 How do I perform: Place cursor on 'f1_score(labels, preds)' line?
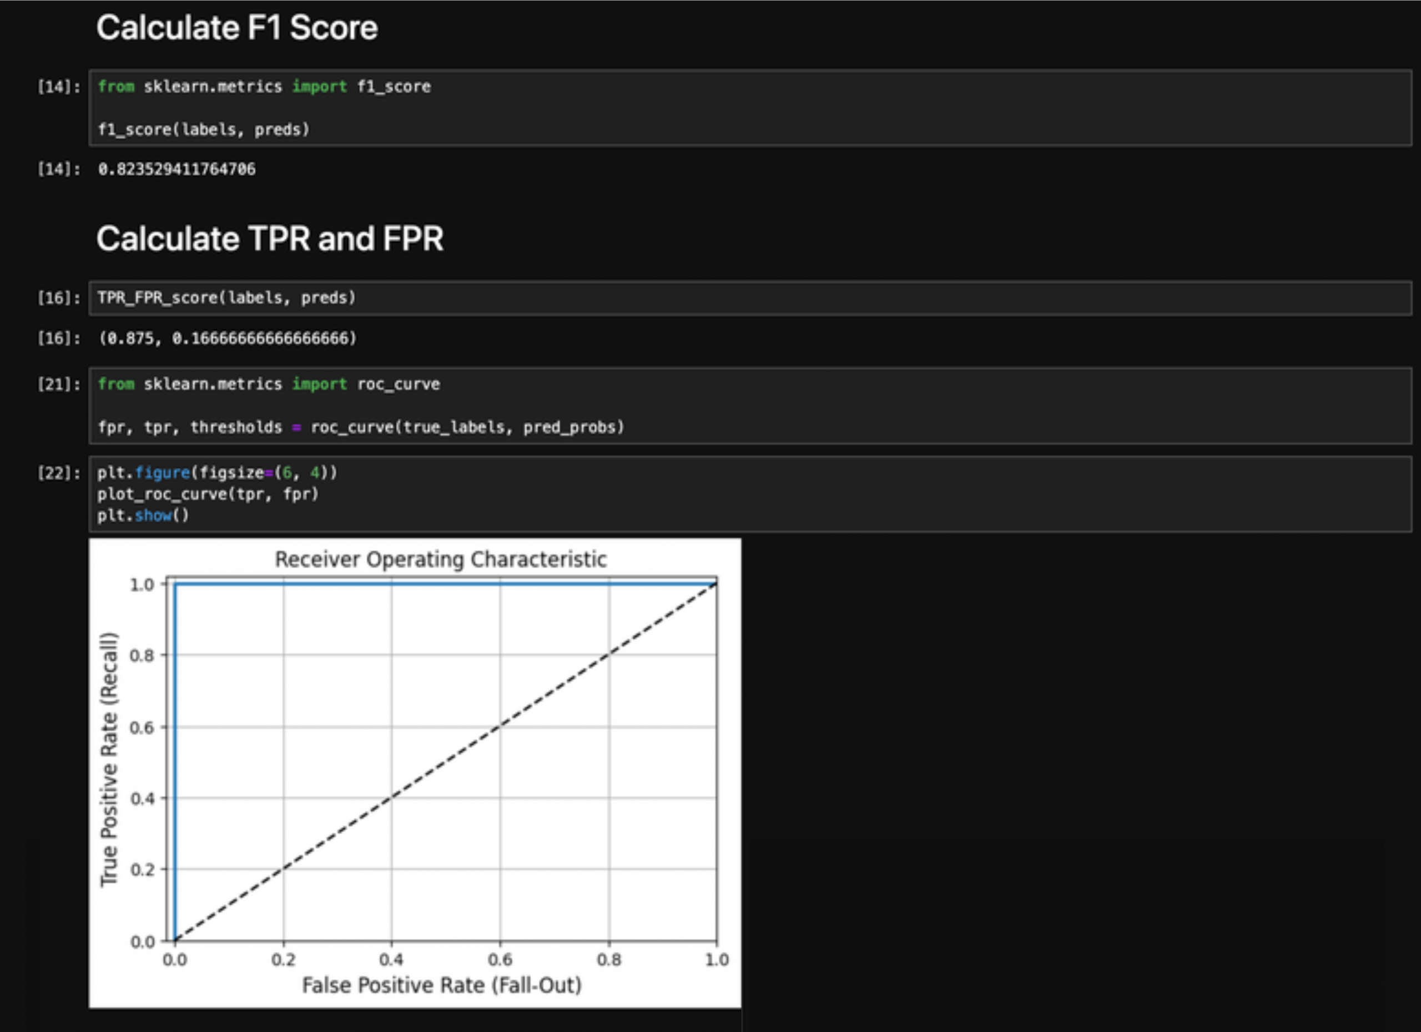coord(204,130)
